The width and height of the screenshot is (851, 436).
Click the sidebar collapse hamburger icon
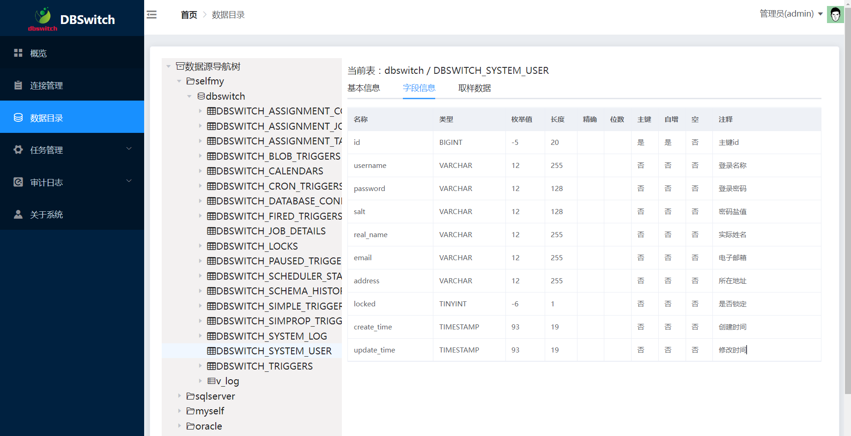(152, 15)
